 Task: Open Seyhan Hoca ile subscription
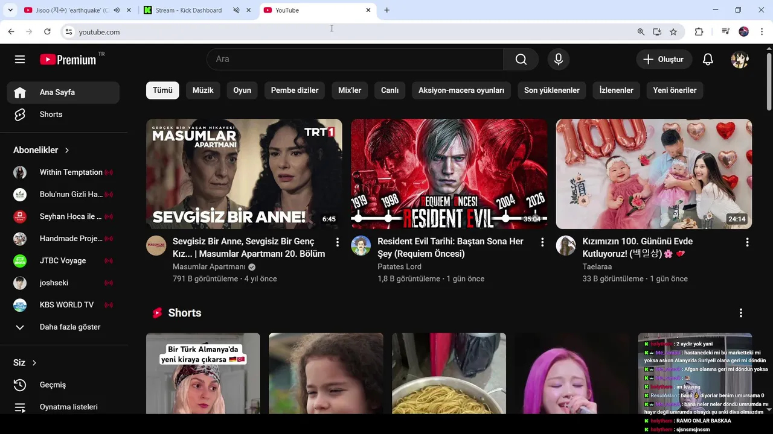tap(63, 216)
